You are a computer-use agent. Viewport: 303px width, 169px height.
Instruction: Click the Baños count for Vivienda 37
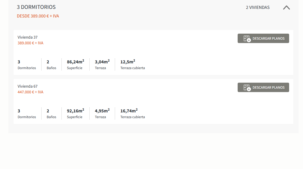click(x=48, y=62)
